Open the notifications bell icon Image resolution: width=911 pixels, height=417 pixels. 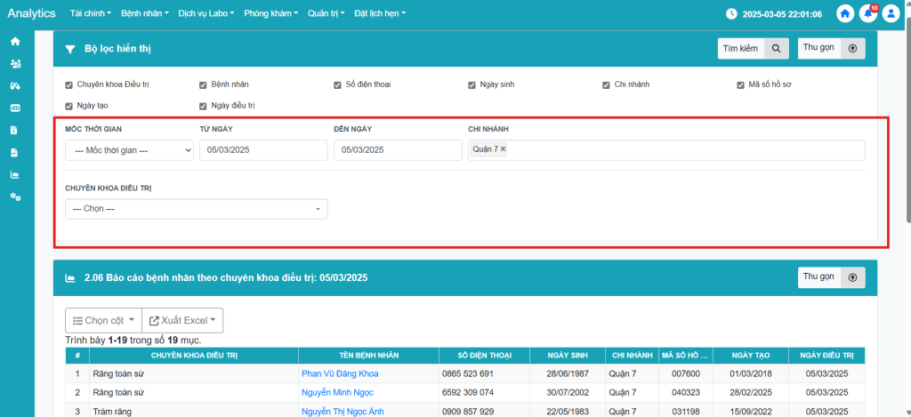pos(868,14)
